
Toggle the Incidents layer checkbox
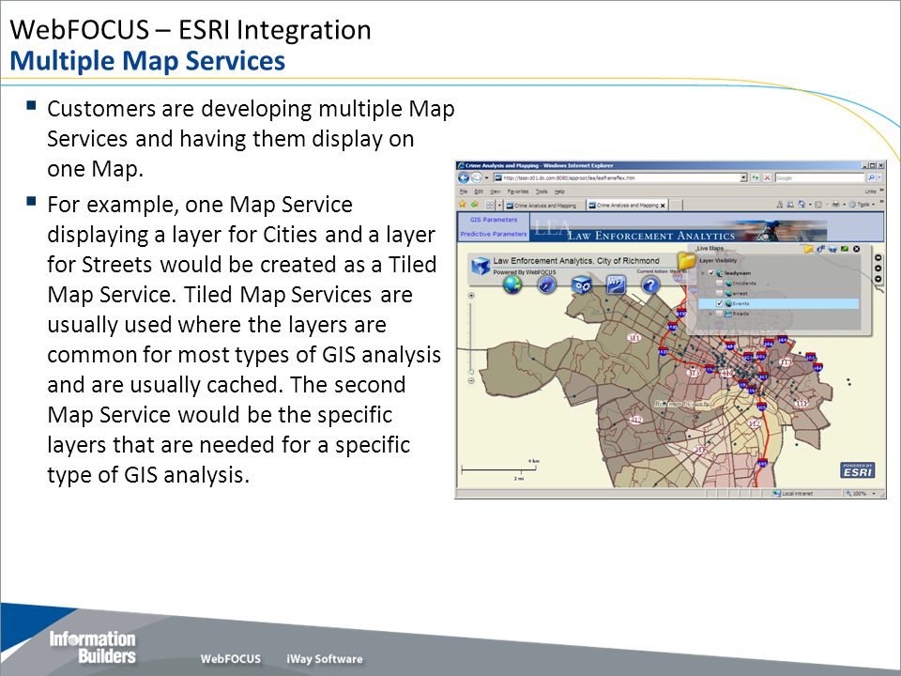pos(720,284)
